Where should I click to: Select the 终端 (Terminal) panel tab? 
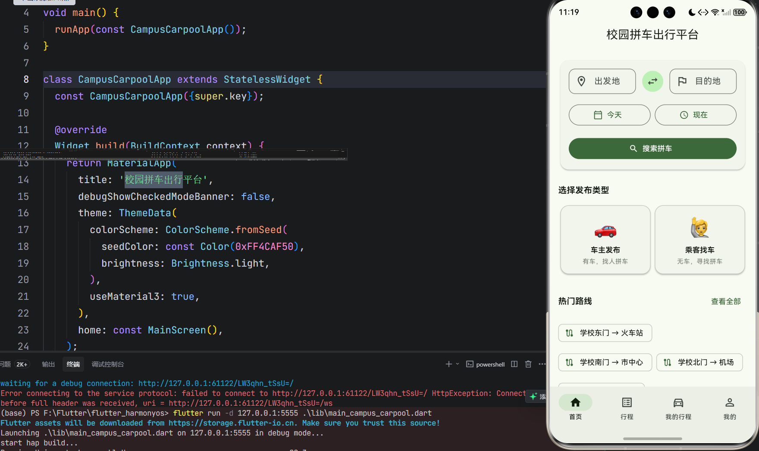pos(73,364)
